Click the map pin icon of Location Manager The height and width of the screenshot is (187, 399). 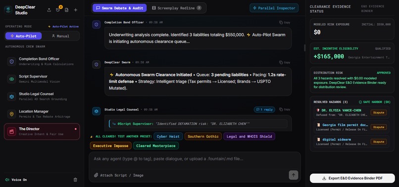(12, 114)
